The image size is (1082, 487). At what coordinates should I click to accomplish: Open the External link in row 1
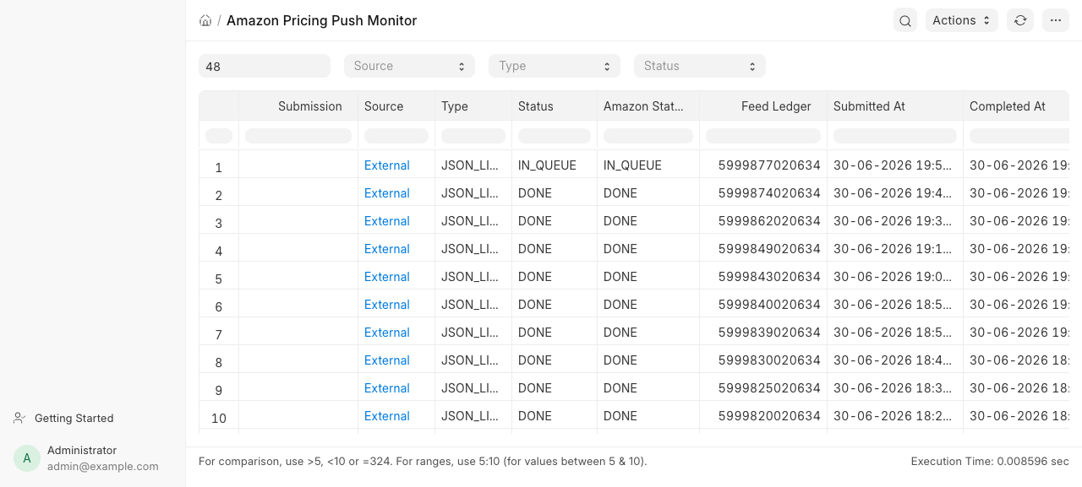click(x=387, y=165)
